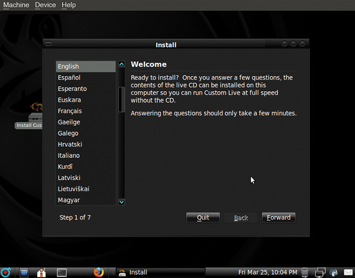Quit the installer

(203, 218)
